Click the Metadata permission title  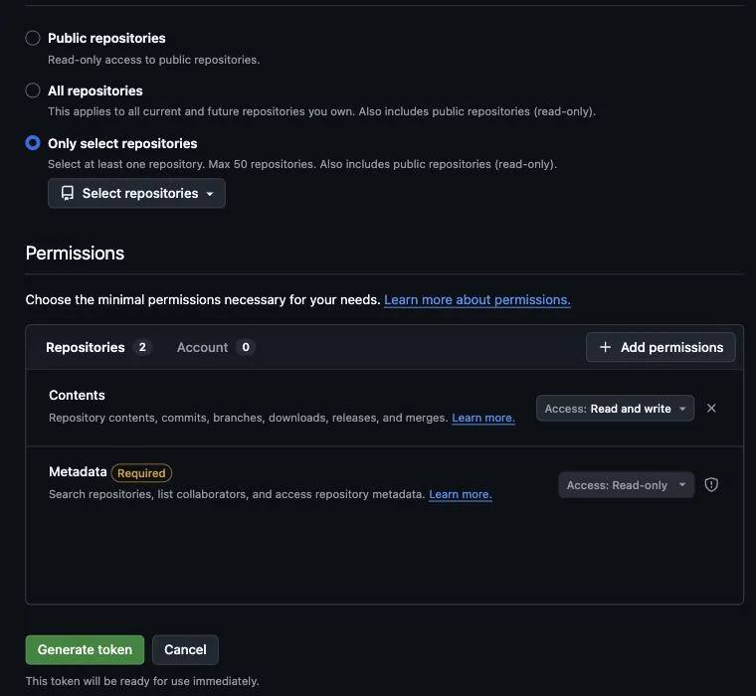click(78, 471)
